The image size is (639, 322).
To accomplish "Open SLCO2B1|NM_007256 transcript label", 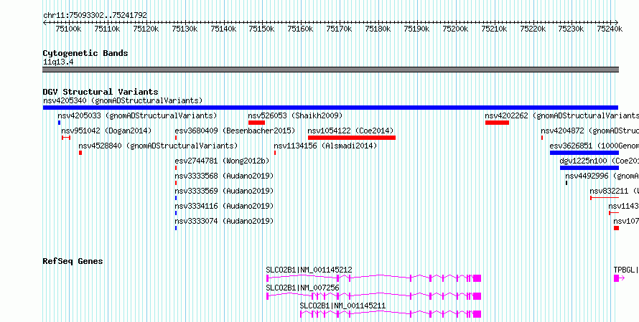I will click(302, 288).
